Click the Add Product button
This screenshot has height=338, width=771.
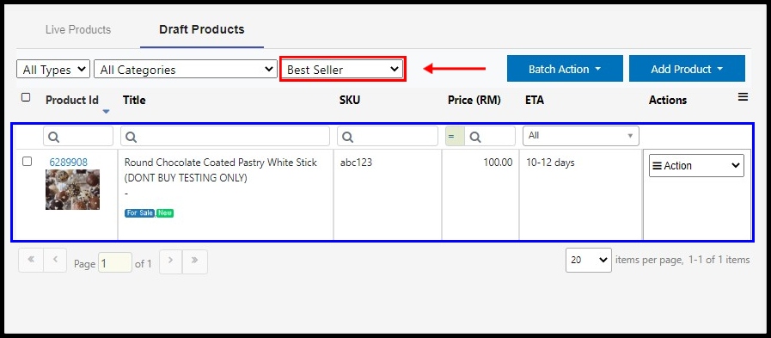(x=687, y=69)
